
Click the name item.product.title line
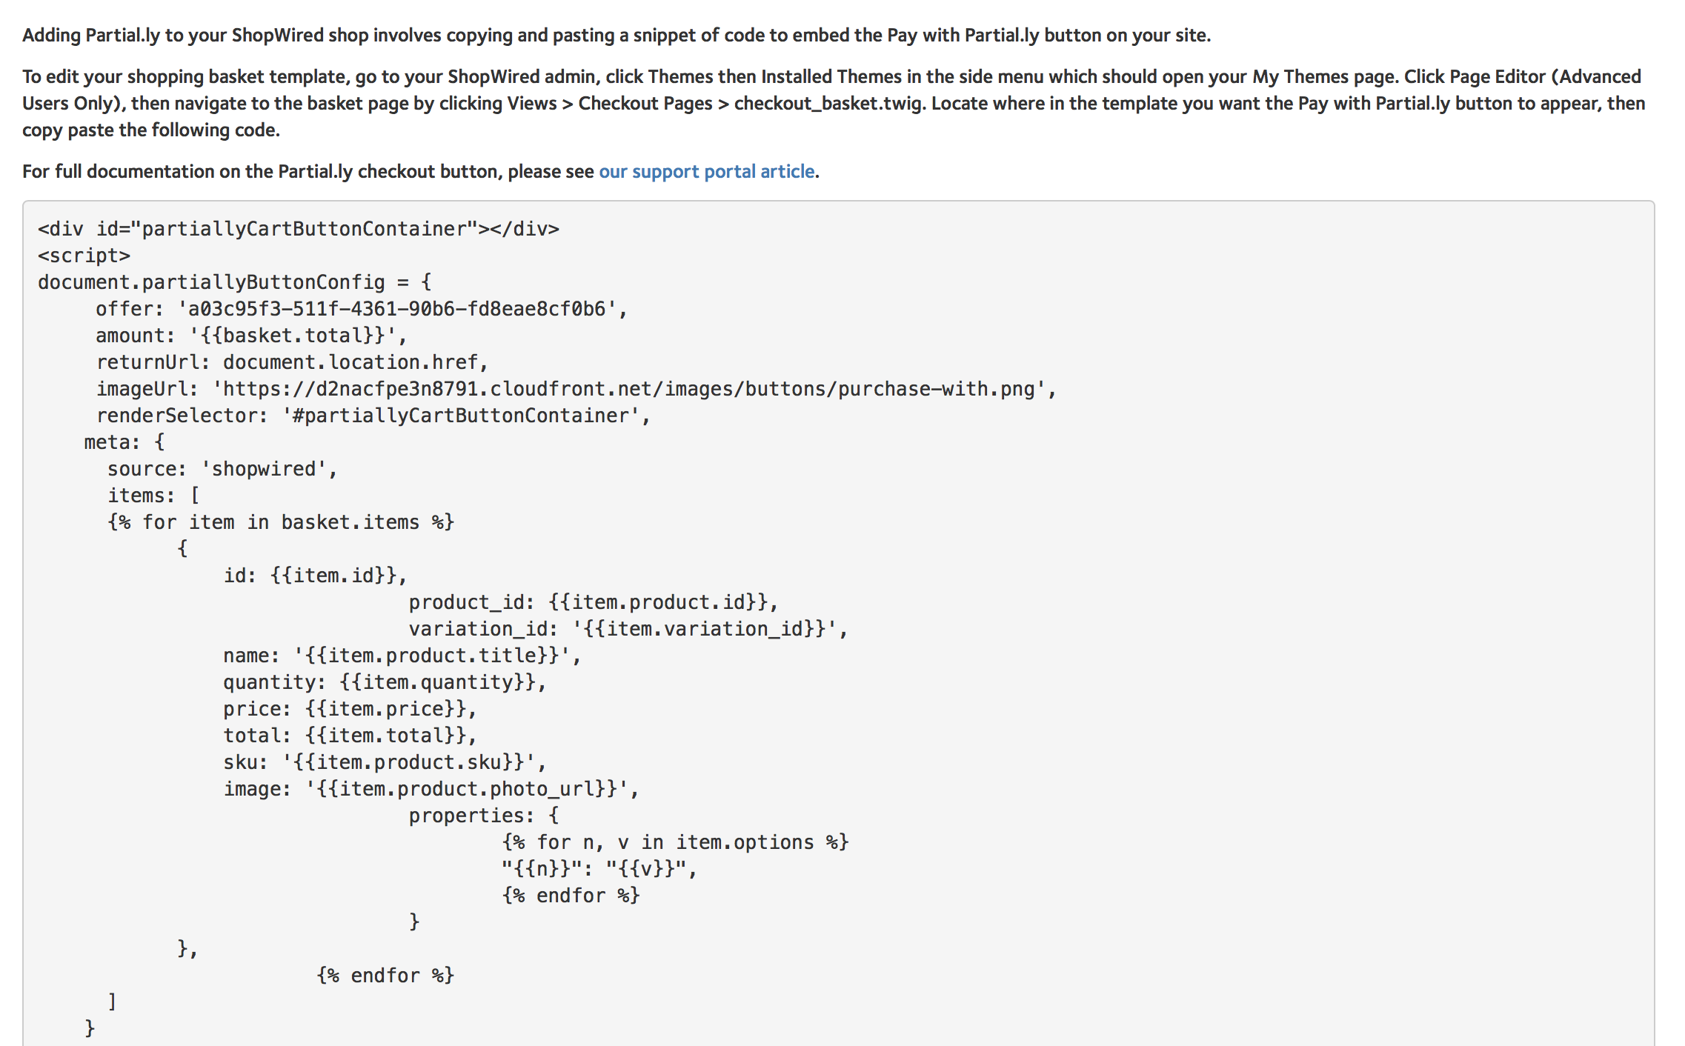tap(402, 656)
